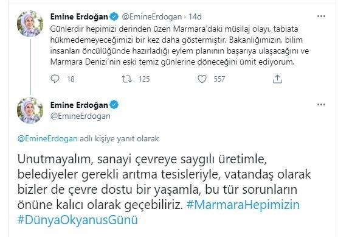The image size is (338, 237).
Task: Click @EmineErdogan in 'adlı kişiye yanıt olarak'
Action: point(47,138)
